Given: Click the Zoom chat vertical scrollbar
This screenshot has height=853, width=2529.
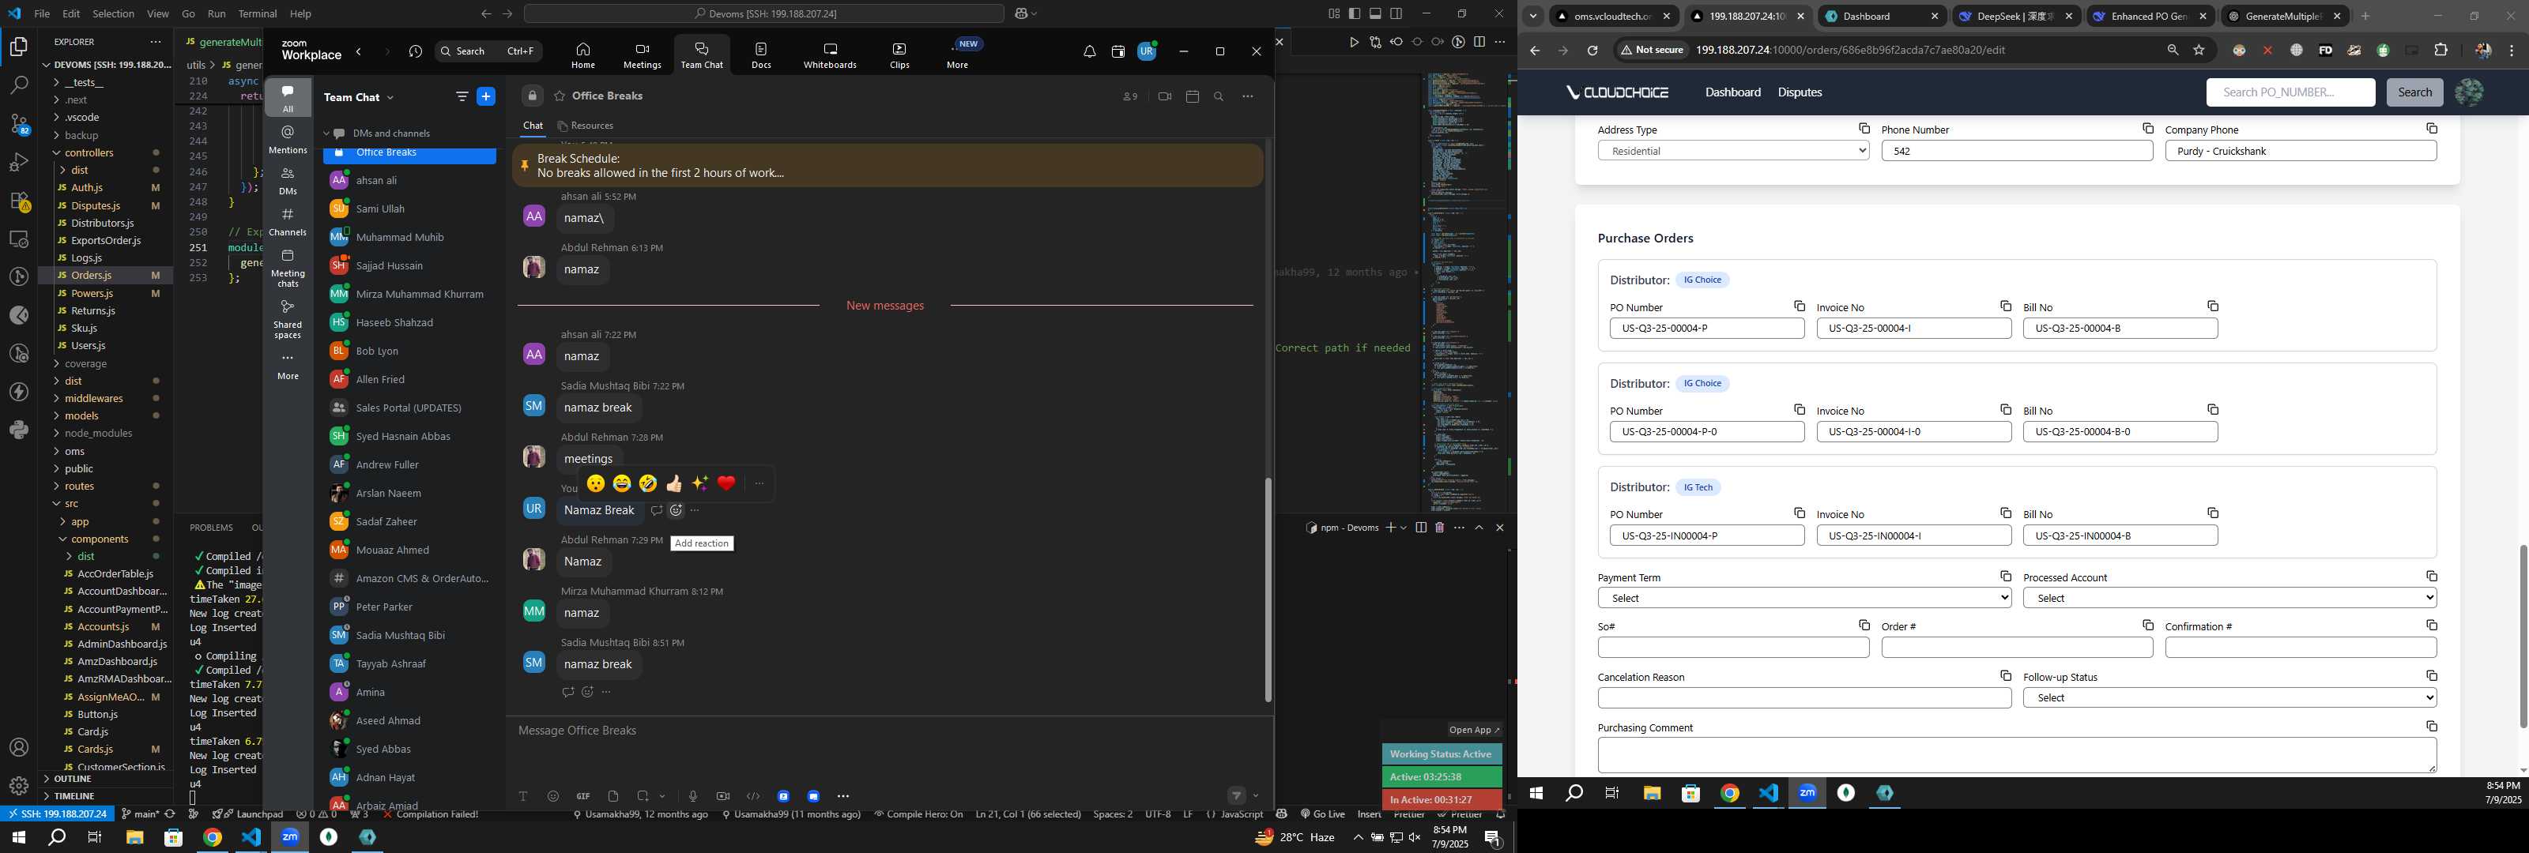Looking at the screenshot, I should click(1268, 589).
